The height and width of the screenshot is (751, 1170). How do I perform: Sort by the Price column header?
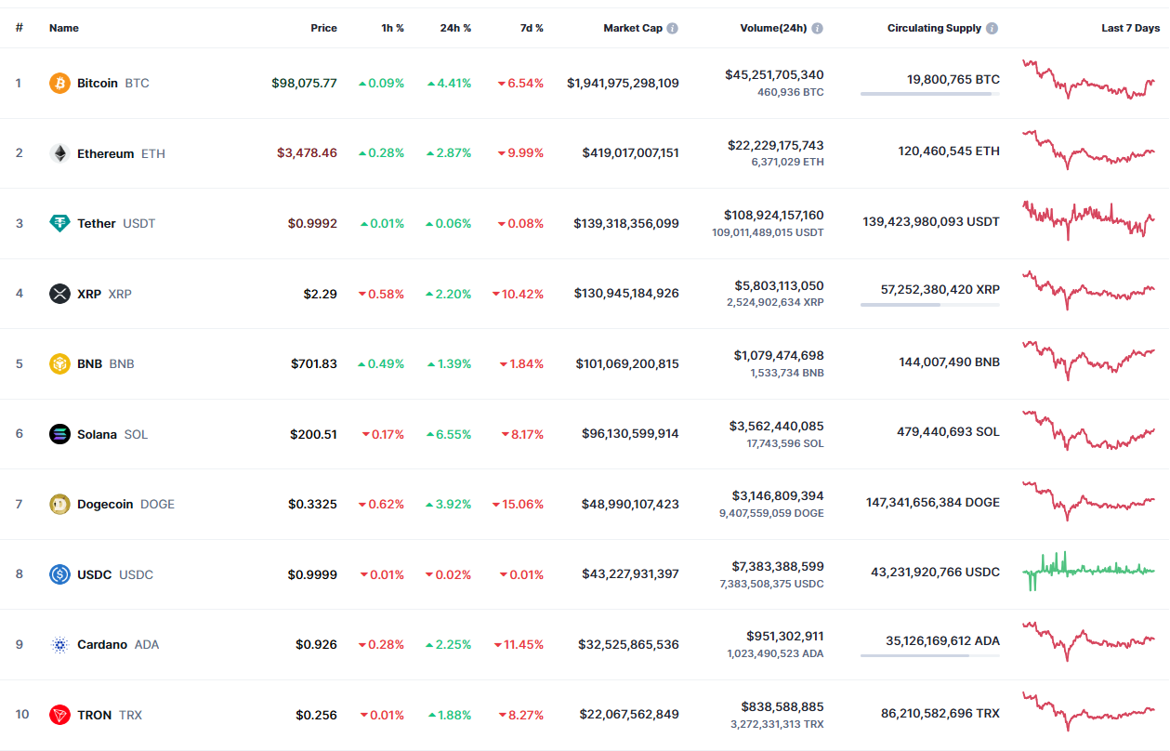tap(323, 28)
